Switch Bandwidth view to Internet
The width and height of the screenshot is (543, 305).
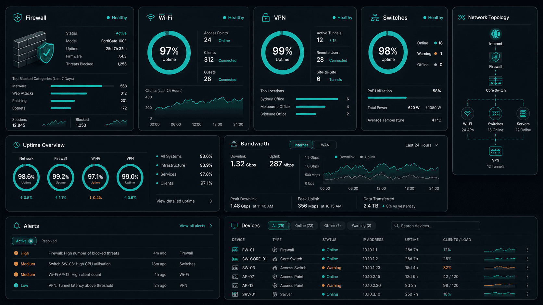point(301,145)
